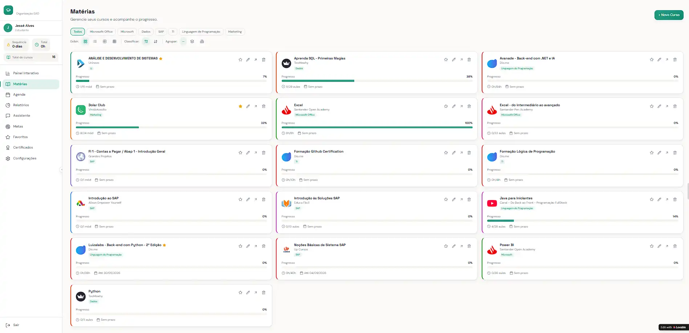The height and width of the screenshot is (333, 689).
Task: Open Introdução ao SAP course link arrow
Action: (256, 200)
